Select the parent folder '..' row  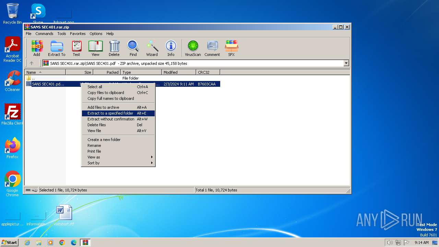[122, 78]
